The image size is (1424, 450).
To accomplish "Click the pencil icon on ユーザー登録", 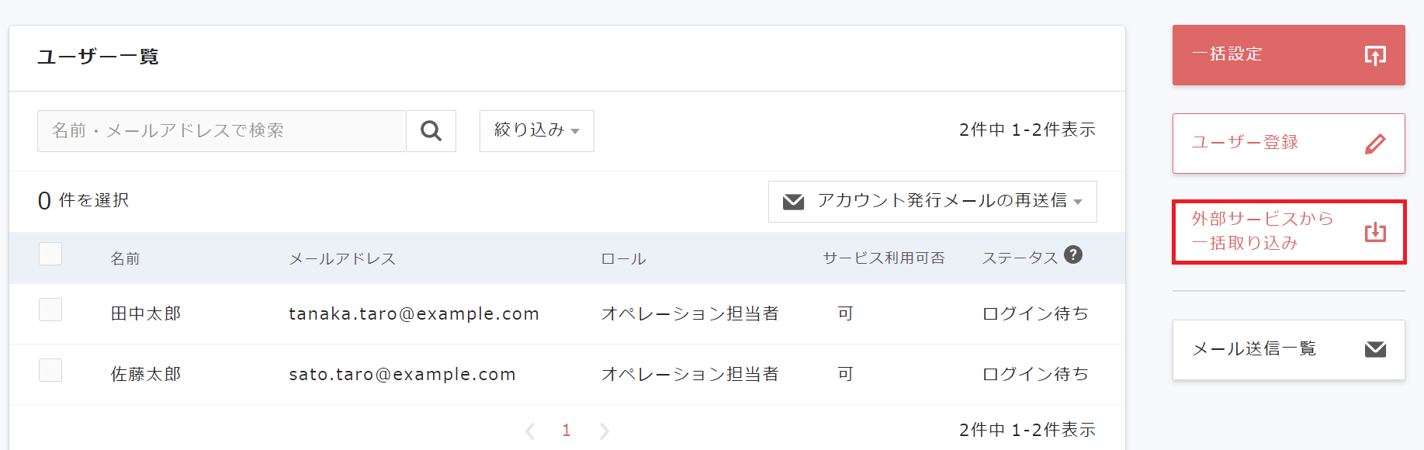I will (1375, 144).
